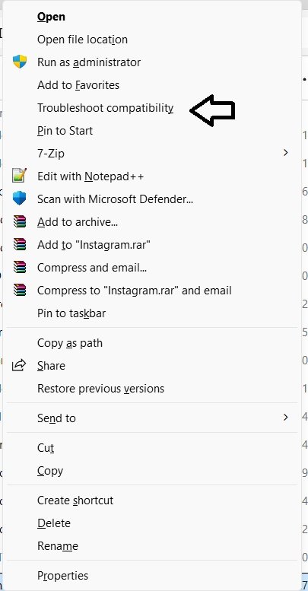
Task: Choose Restore previous versions
Action: tap(100, 389)
